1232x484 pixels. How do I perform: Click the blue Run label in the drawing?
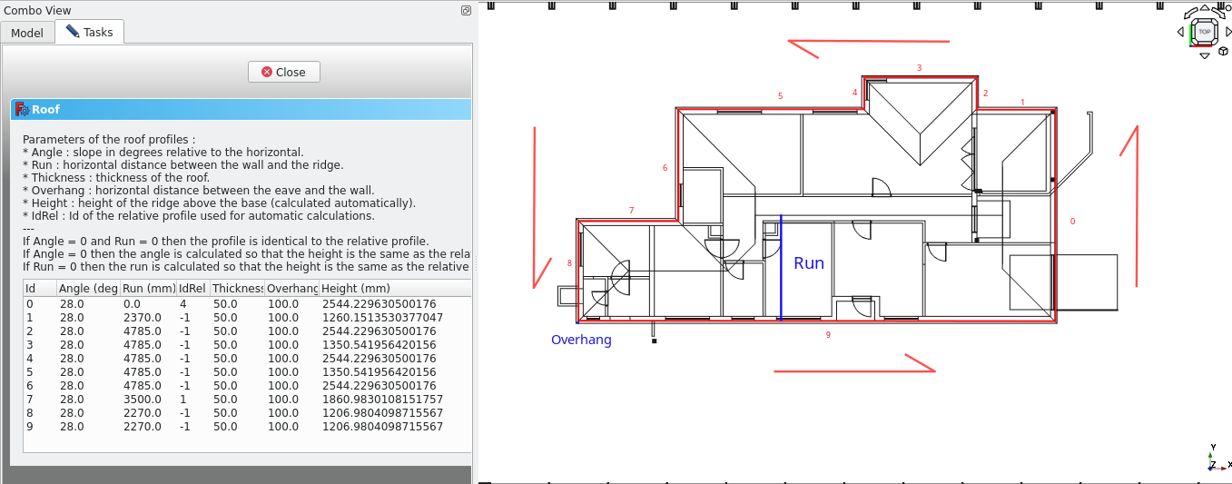pyautogui.click(x=808, y=263)
